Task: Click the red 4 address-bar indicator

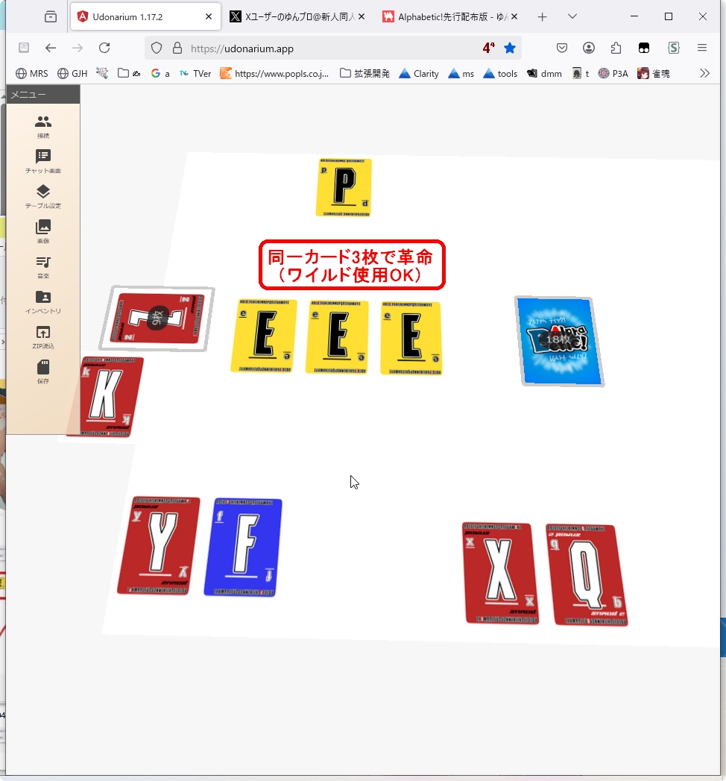Action: tap(489, 48)
